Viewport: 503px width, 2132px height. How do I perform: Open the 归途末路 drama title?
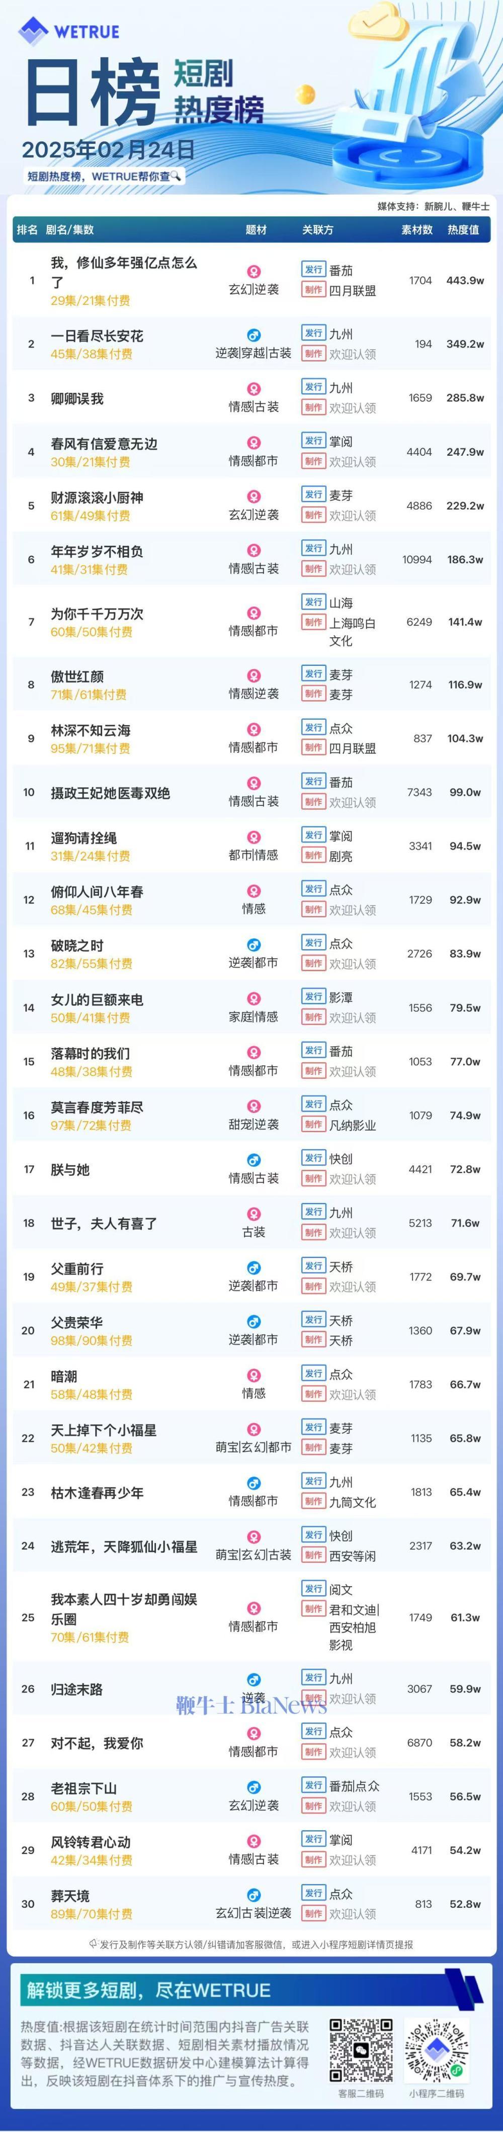click(x=77, y=1689)
